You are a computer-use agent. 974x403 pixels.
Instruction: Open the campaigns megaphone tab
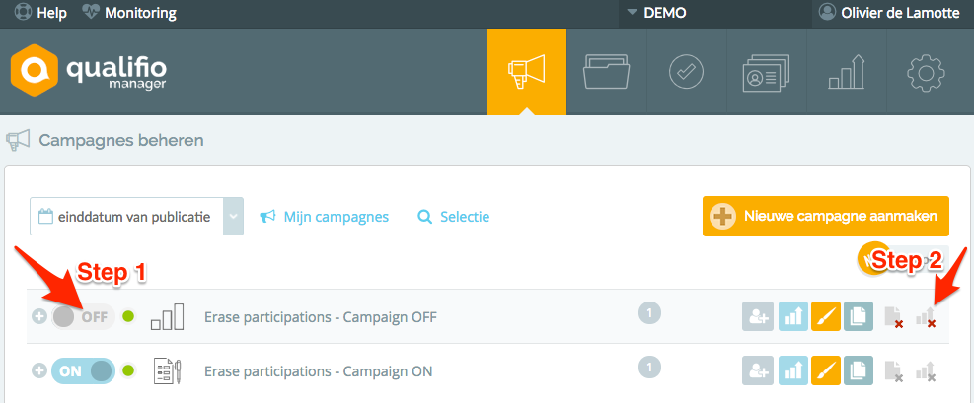tap(527, 72)
